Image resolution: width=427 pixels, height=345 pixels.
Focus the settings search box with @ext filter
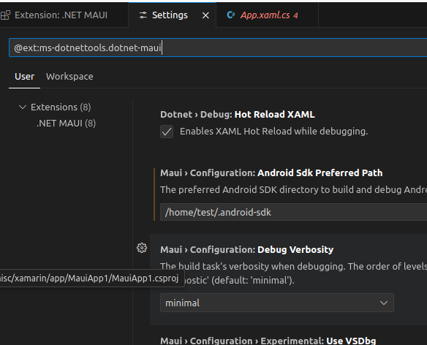218,48
